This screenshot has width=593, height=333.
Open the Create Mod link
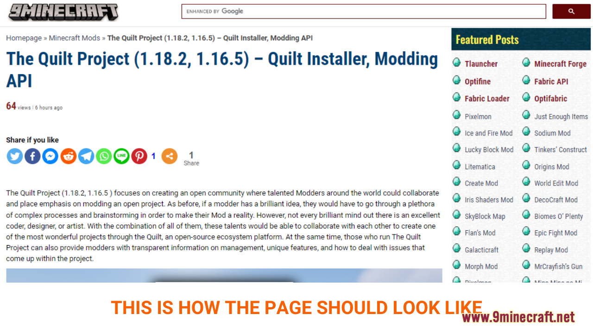coord(481,184)
